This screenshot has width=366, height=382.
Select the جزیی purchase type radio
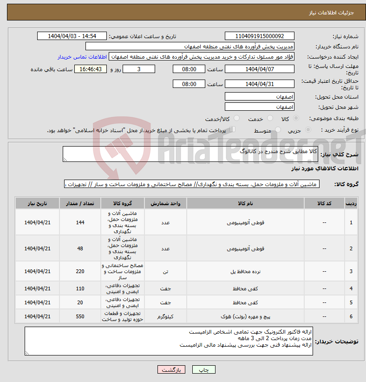(x=308, y=130)
